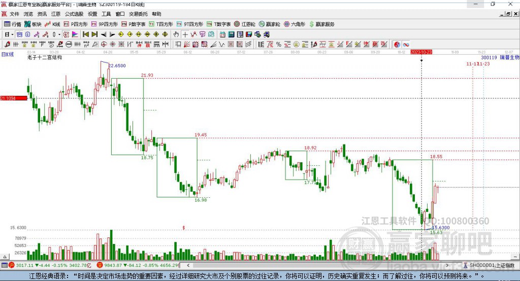The width and height of the screenshot is (520, 281).
Task: Open the 江恩 menu
Action: (x=56, y=14)
